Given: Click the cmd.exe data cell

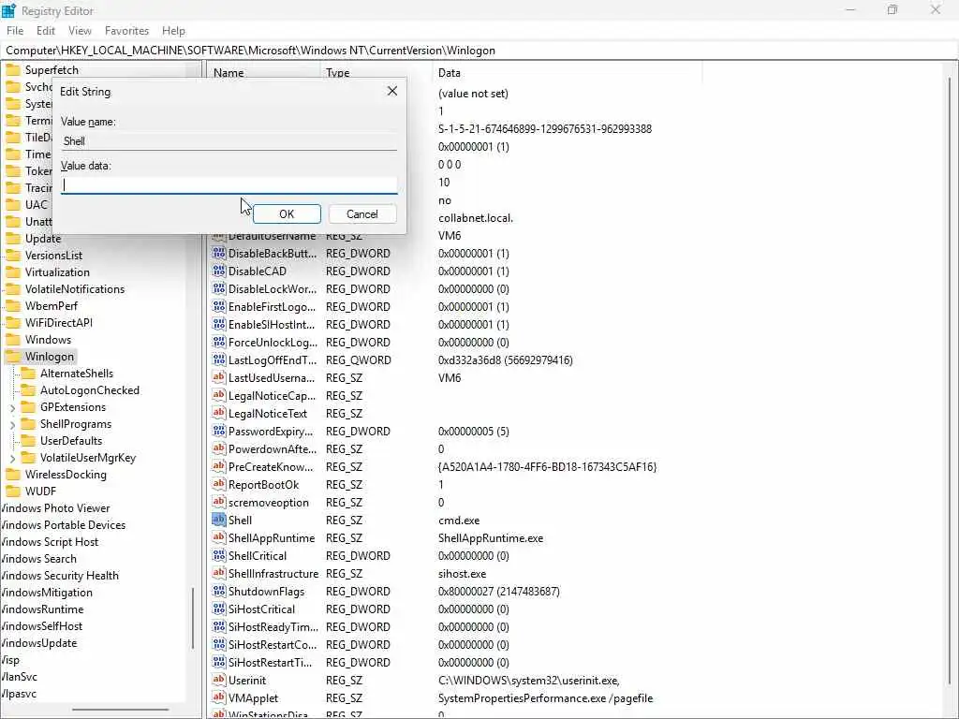Looking at the screenshot, I should pyautogui.click(x=459, y=521).
